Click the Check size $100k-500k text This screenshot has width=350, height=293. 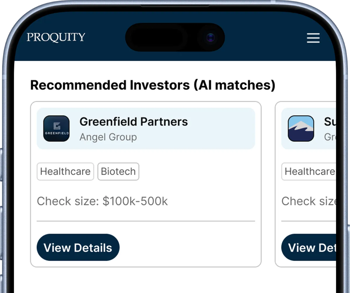tap(102, 201)
